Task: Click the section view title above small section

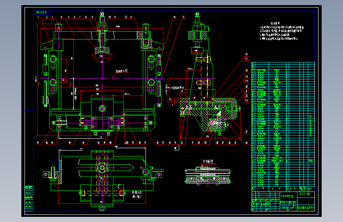Action: [208, 162]
